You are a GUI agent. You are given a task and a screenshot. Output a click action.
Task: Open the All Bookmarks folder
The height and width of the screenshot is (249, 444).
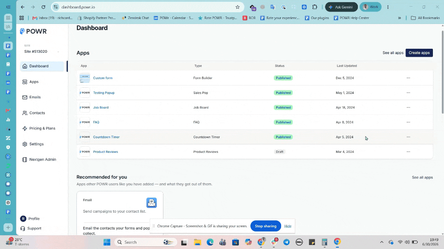tap(425, 18)
